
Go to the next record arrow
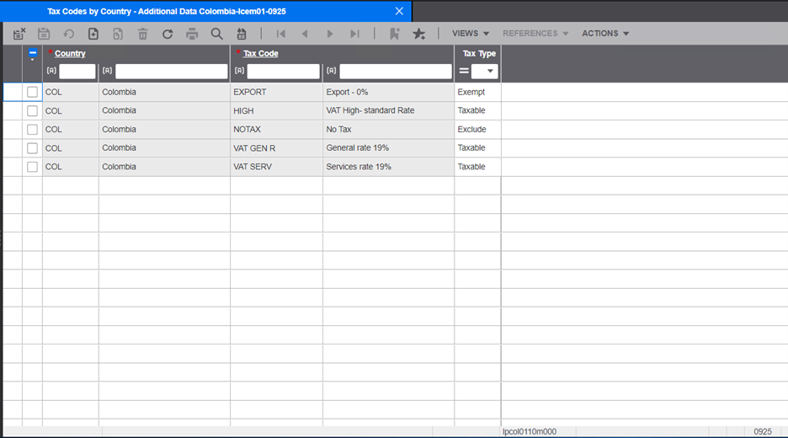330,34
